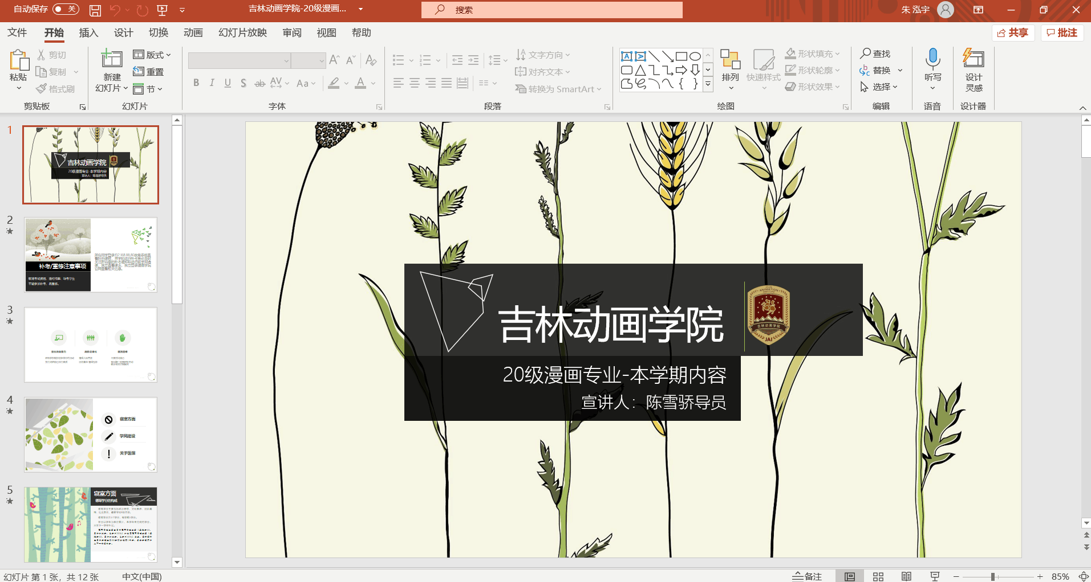The height and width of the screenshot is (582, 1091).
Task: Open Align Text (对齐文本) dropdown
Action: (x=542, y=72)
